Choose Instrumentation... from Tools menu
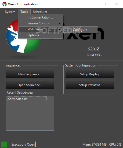This screenshot has height=148, width=123. [41, 17]
